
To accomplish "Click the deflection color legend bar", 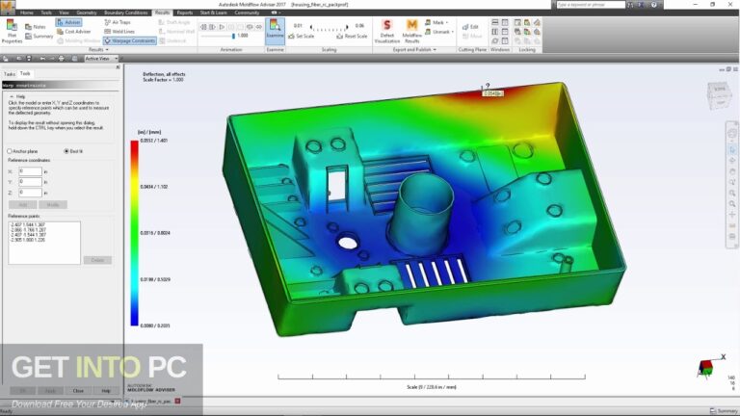I will 135,233.
